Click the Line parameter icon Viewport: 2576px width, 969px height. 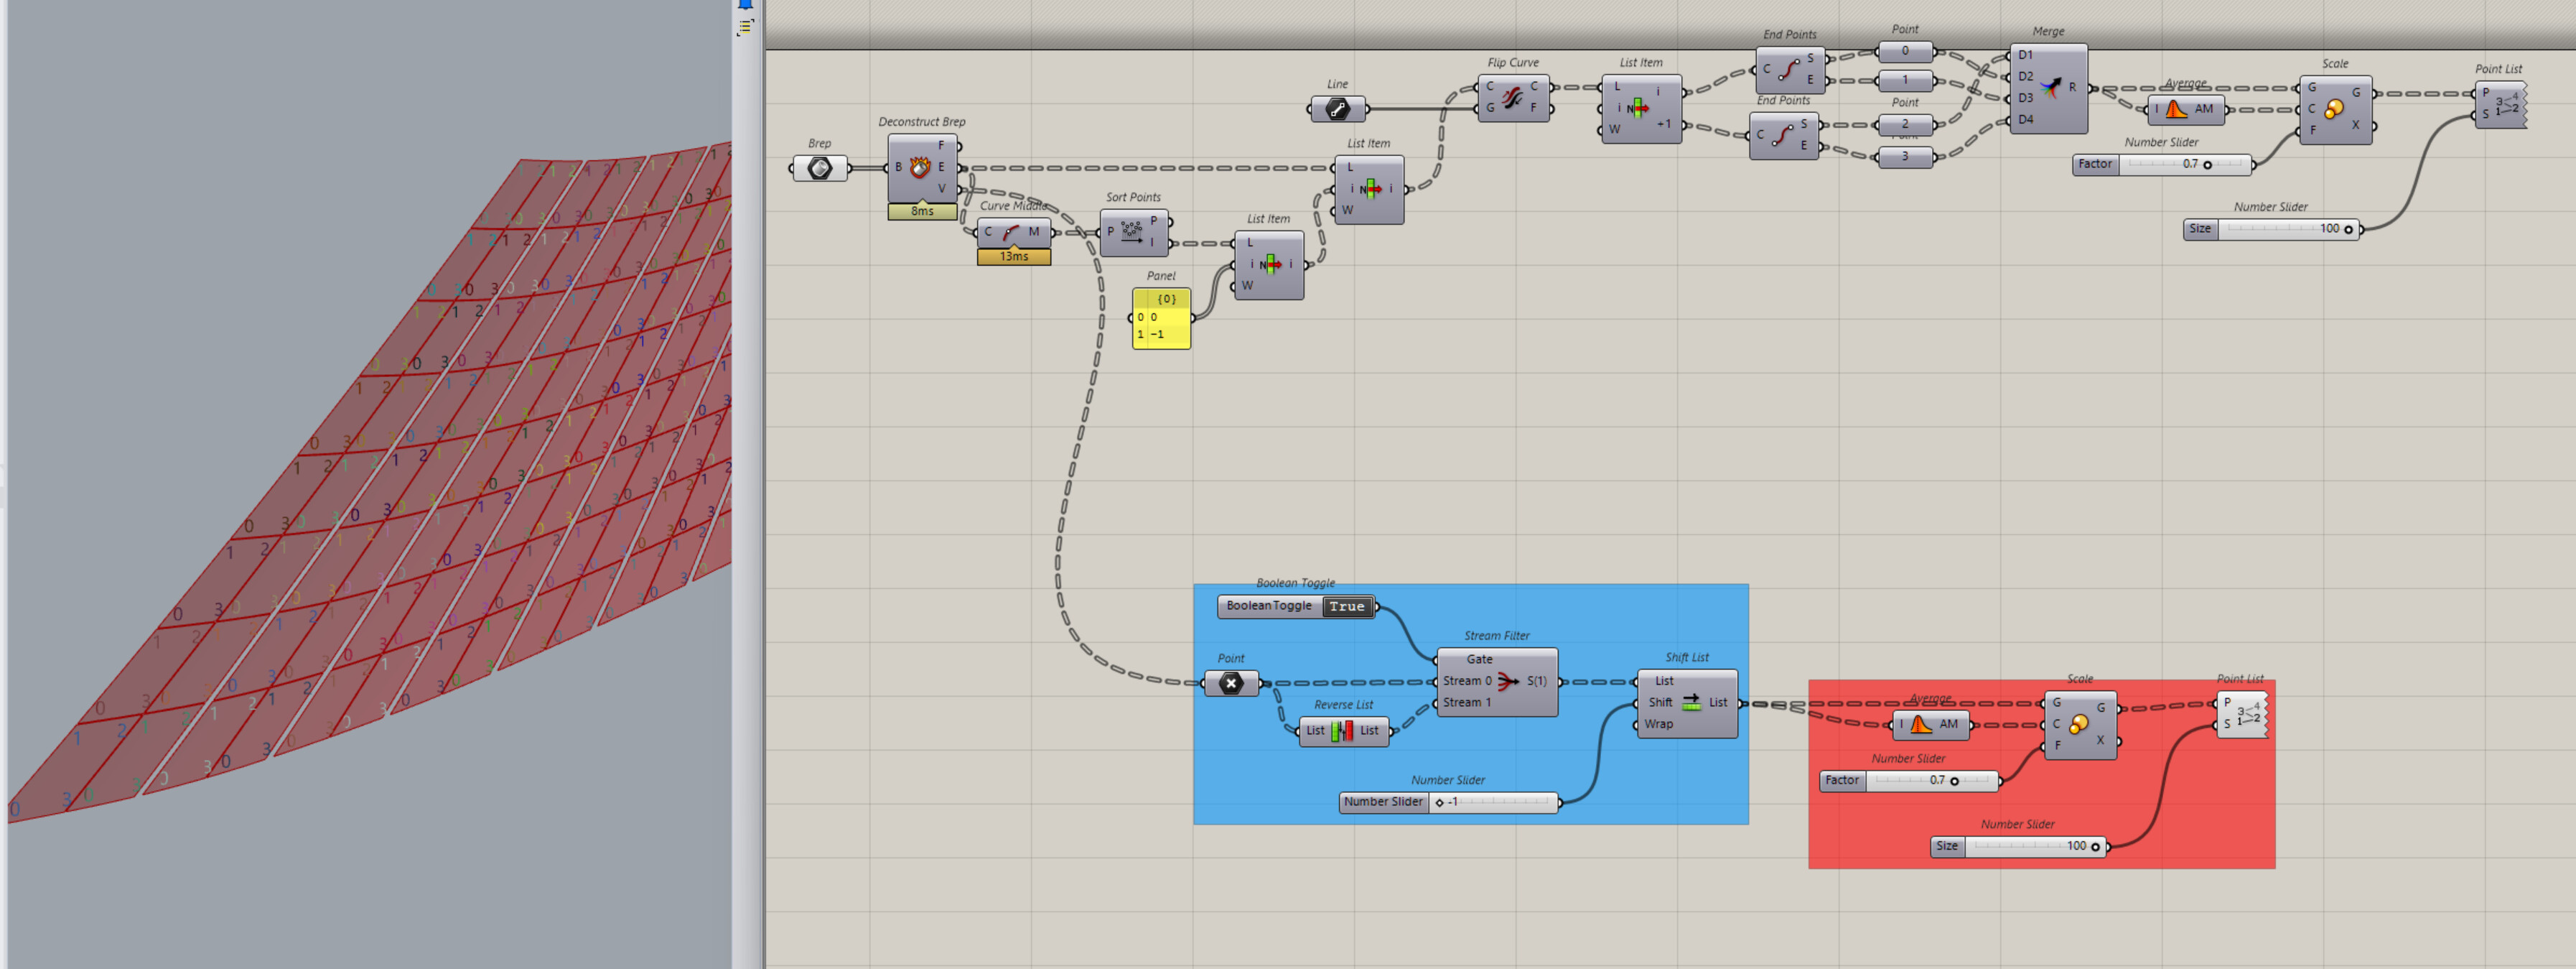(x=1337, y=109)
